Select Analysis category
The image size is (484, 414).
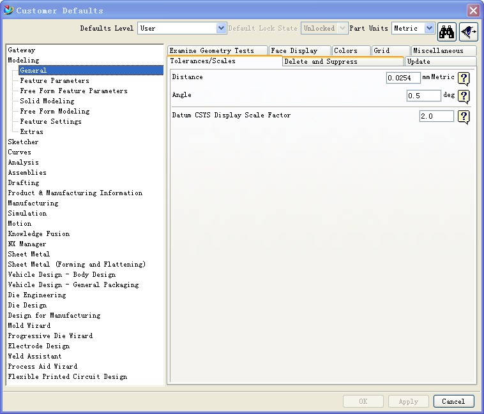click(x=24, y=162)
